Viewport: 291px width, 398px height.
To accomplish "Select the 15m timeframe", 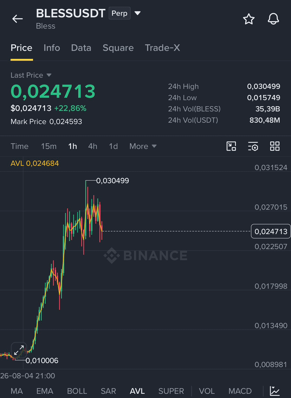I will (49, 146).
